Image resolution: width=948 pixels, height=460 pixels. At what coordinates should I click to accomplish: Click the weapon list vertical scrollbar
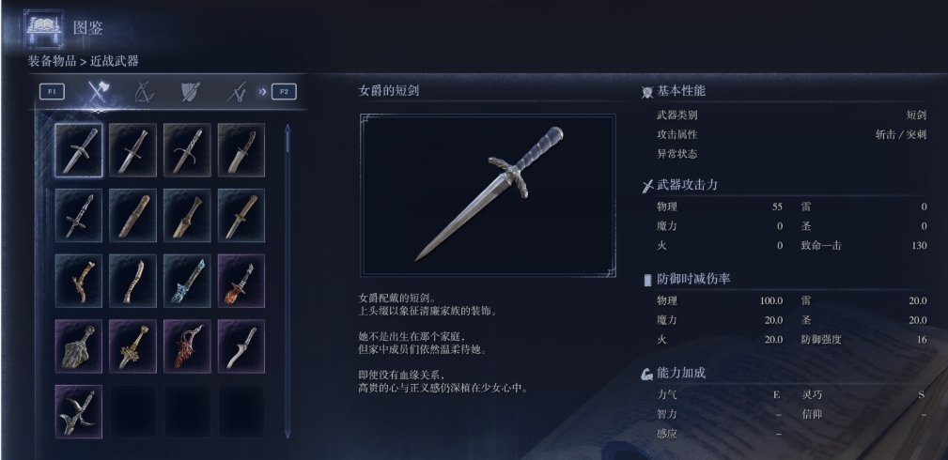288,281
